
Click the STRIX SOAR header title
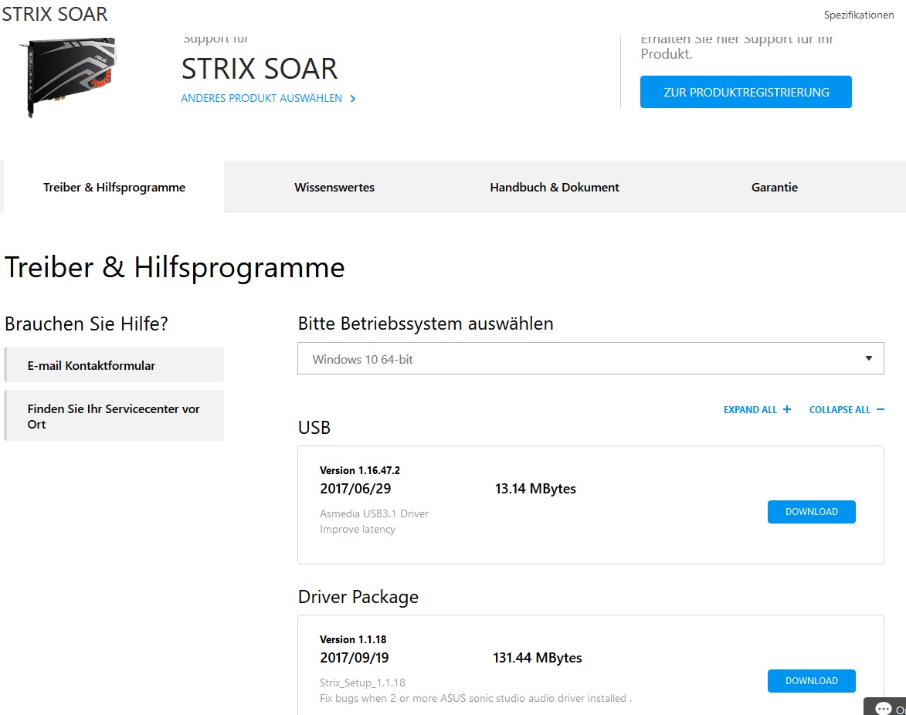pos(55,14)
